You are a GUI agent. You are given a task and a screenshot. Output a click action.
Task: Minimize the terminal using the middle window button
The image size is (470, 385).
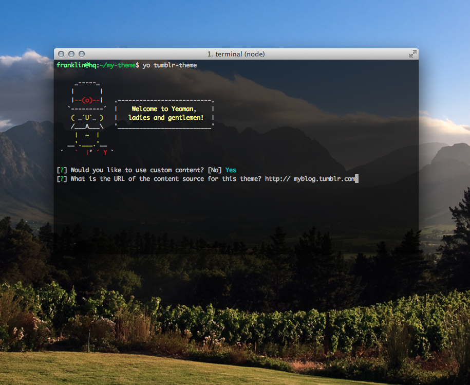pos(71,54)
